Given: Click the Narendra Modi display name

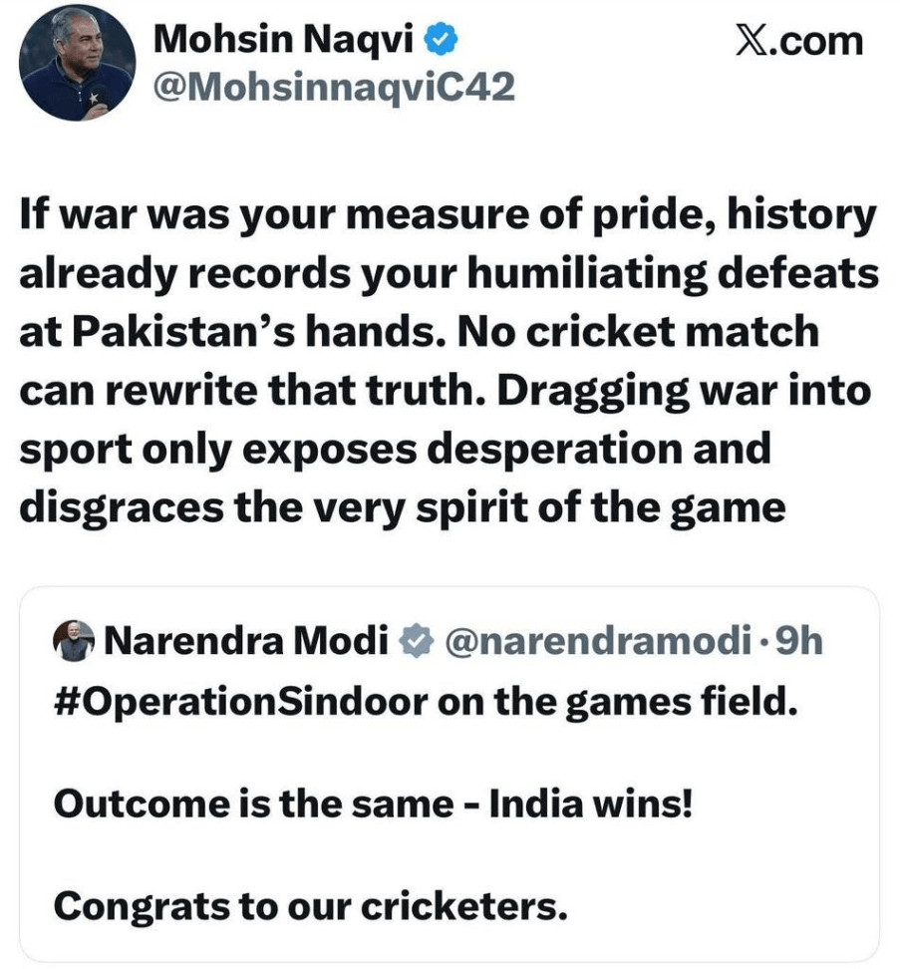Looking at the screenshot, I should tap(246, 642).
